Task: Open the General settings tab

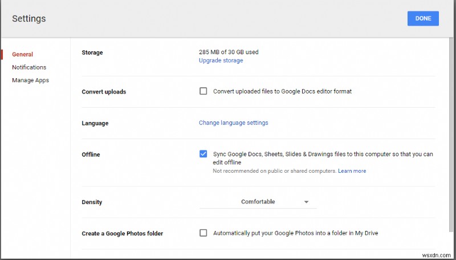Action: [22, 54]
